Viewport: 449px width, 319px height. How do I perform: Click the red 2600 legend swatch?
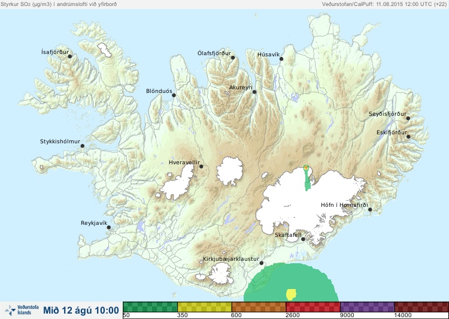pos(313,307)
